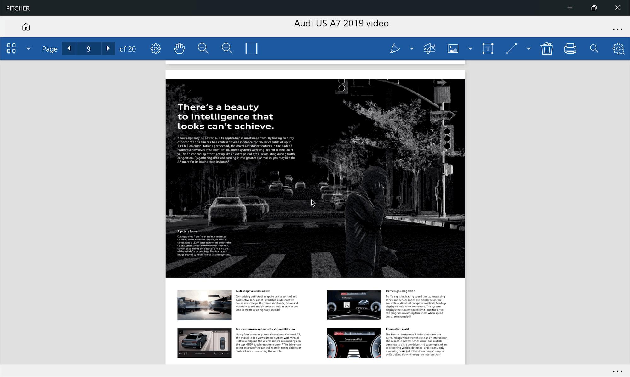Screen dimensions: 630x377
Task: Go to the next page
Action: pyautogui.click(x=108, y=48)
